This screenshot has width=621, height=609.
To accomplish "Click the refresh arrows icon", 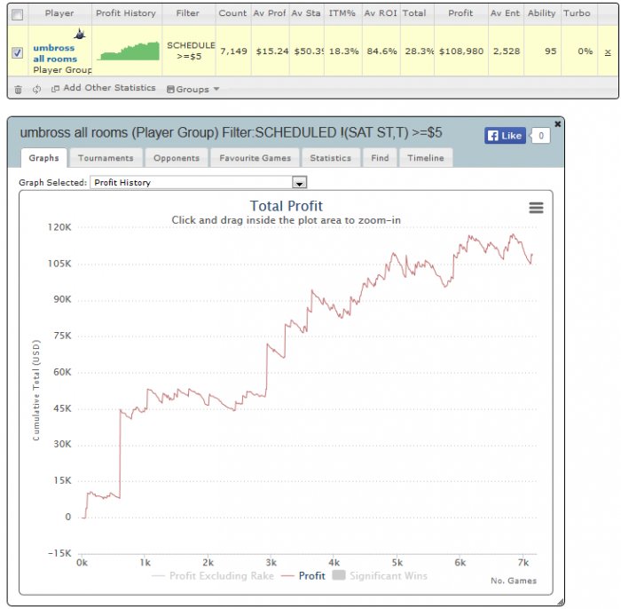I will [37, 89].
